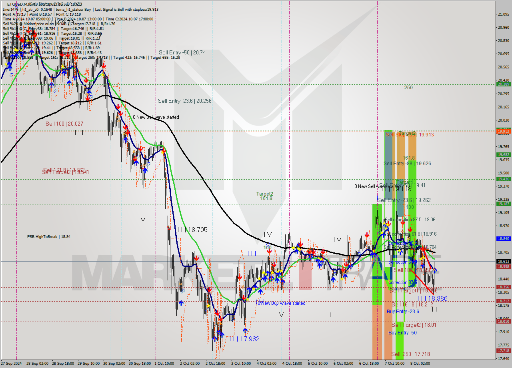Image resolution: width=512 pixels, height=368 pixels.
Task: Click the '6 Oct 18:00' time axis label
Action: 369,364
